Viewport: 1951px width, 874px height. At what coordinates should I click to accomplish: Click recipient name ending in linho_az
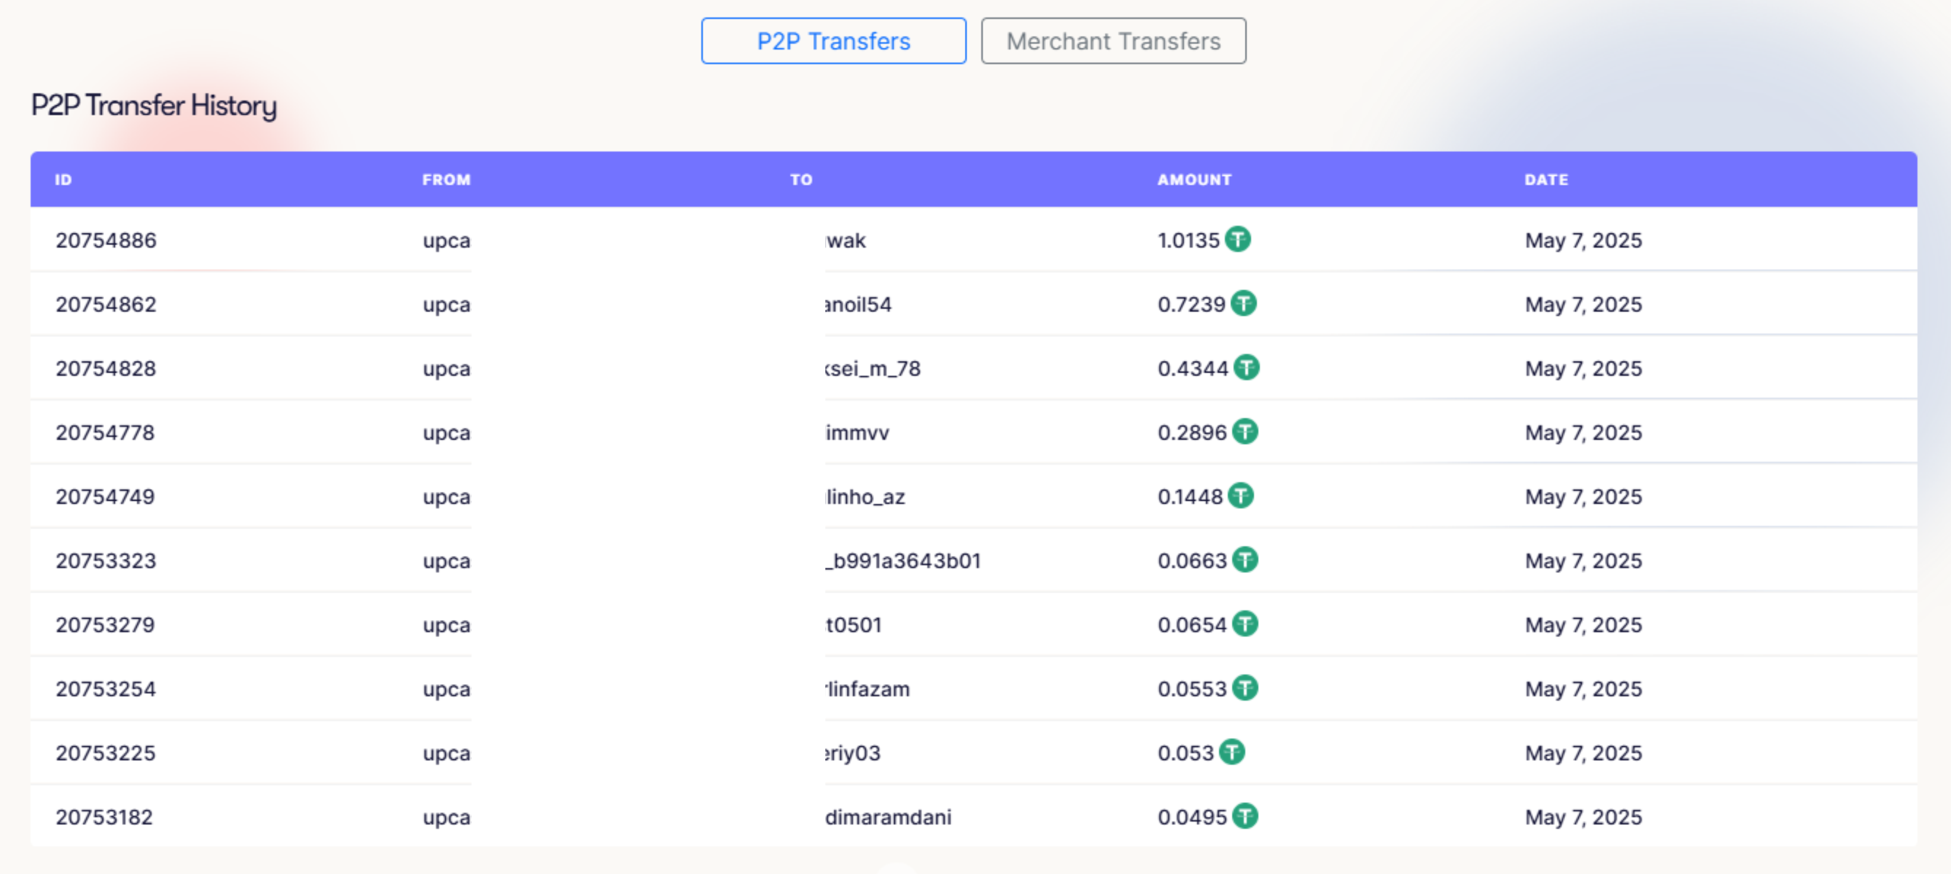(x=865, y=497)
